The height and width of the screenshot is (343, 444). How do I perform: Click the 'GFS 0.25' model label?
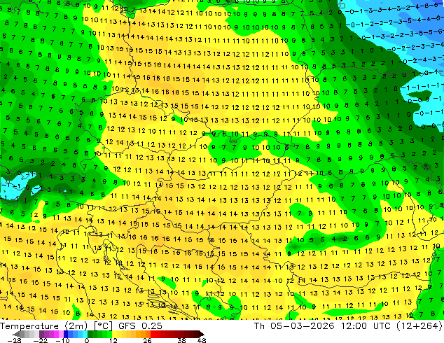(140, 326)
